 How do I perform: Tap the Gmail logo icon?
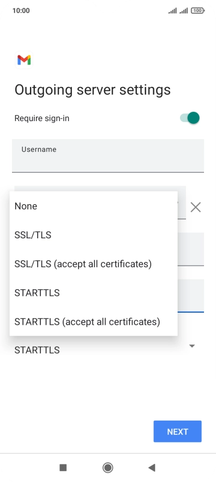click(x=24, y=60)
